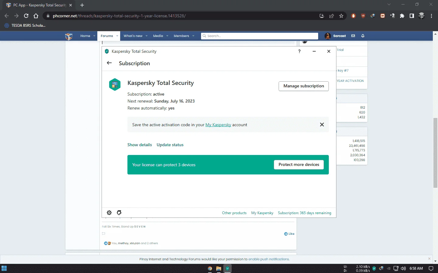This screenshot has height=273, width=438.
Task: Click volume icon in system tray
Action: [403, 268]
